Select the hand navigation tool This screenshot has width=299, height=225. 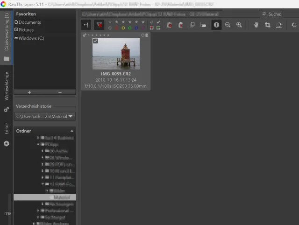pos(256,25)
